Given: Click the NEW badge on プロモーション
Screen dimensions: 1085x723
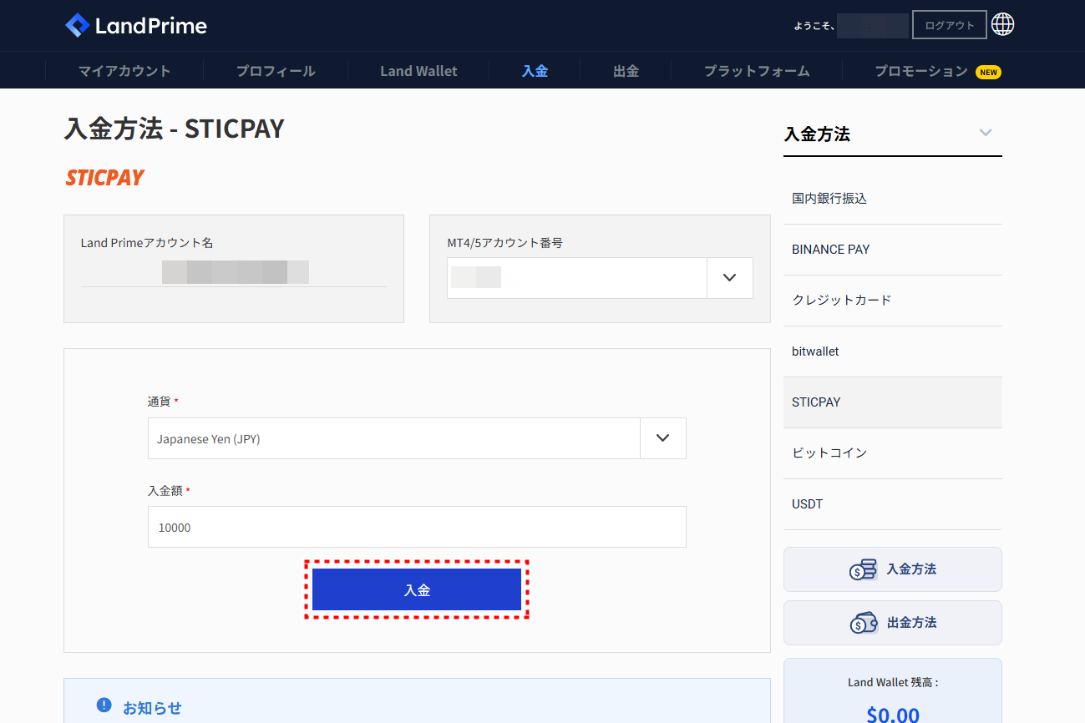Looking at the screenshot, I should tap(988, 72).
